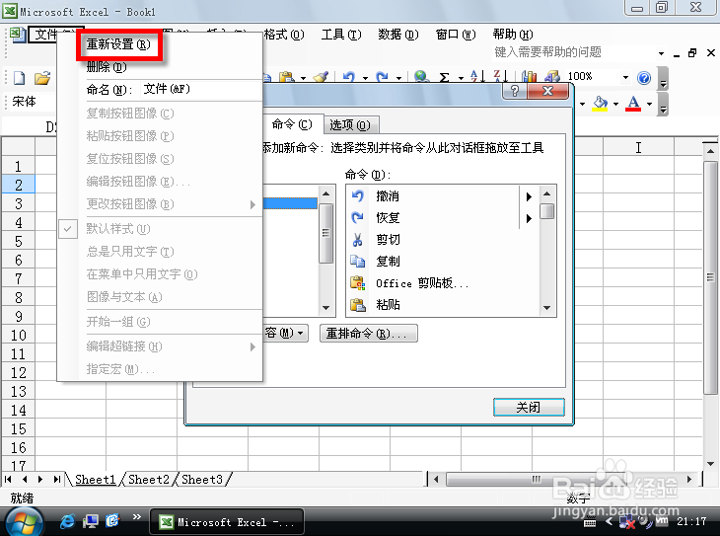
Task: Click the Windows Start orb
Action: (x=23, y=522)
